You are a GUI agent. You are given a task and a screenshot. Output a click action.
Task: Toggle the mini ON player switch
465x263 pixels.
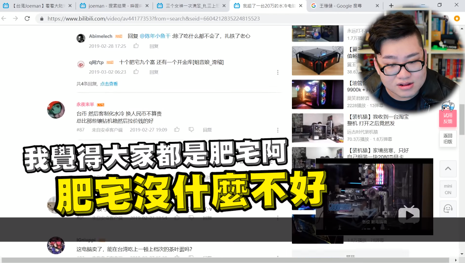click(447, 189)
